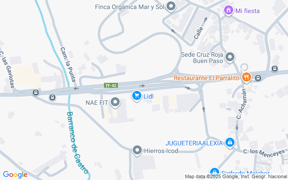Select the Sede Cruz Roja Buen Paso marker

click(230, 57)
